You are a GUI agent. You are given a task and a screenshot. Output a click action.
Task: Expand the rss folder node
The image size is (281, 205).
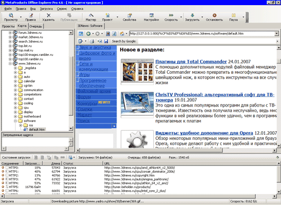click(x=20, y=125)
